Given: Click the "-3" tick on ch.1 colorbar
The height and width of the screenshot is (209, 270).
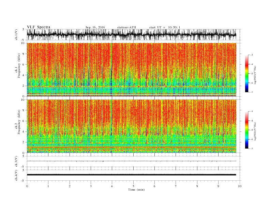Looking at the screenshot, I should [251, 55].
